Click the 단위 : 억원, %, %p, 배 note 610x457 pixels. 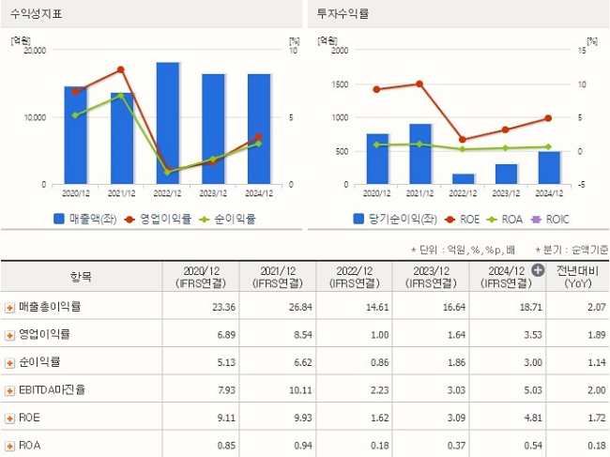click(x=463, y=250)
